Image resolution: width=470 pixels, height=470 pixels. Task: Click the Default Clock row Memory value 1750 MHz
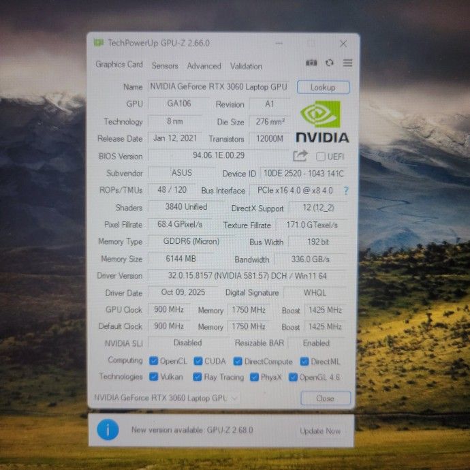click(x=249, y=326)
